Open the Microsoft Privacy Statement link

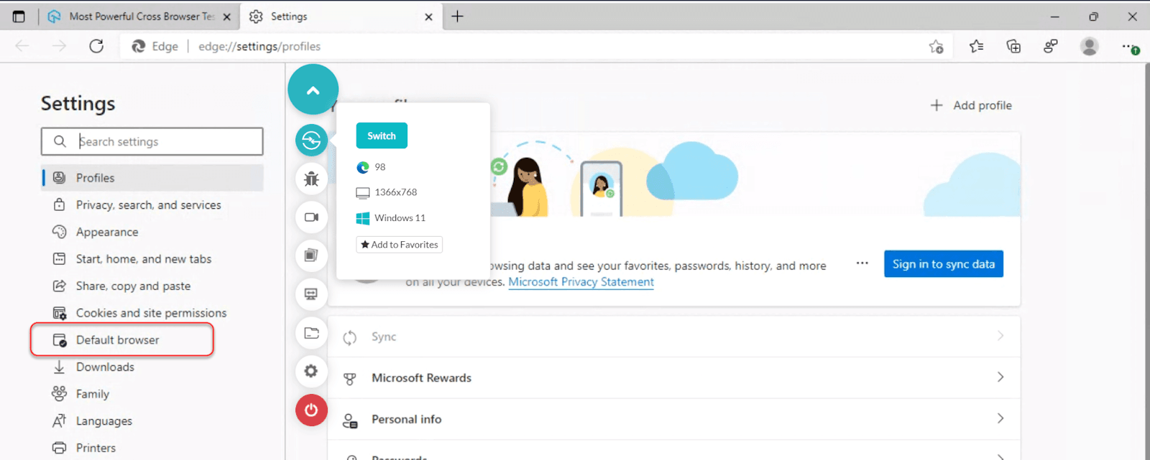(581, 282)
